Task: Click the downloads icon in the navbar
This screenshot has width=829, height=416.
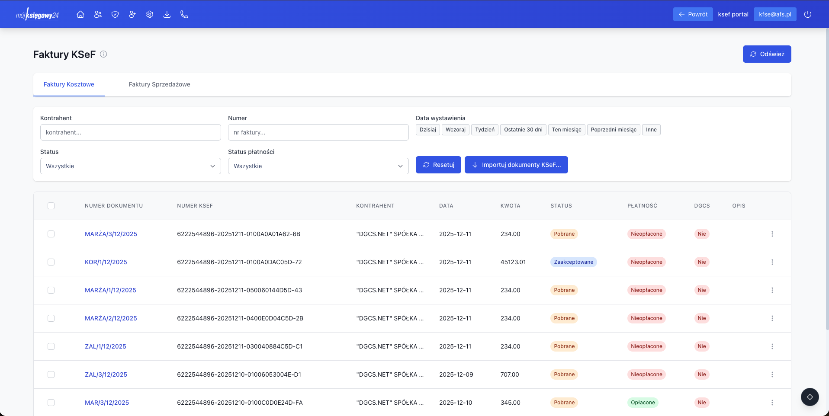Action: tap(167, 14)
